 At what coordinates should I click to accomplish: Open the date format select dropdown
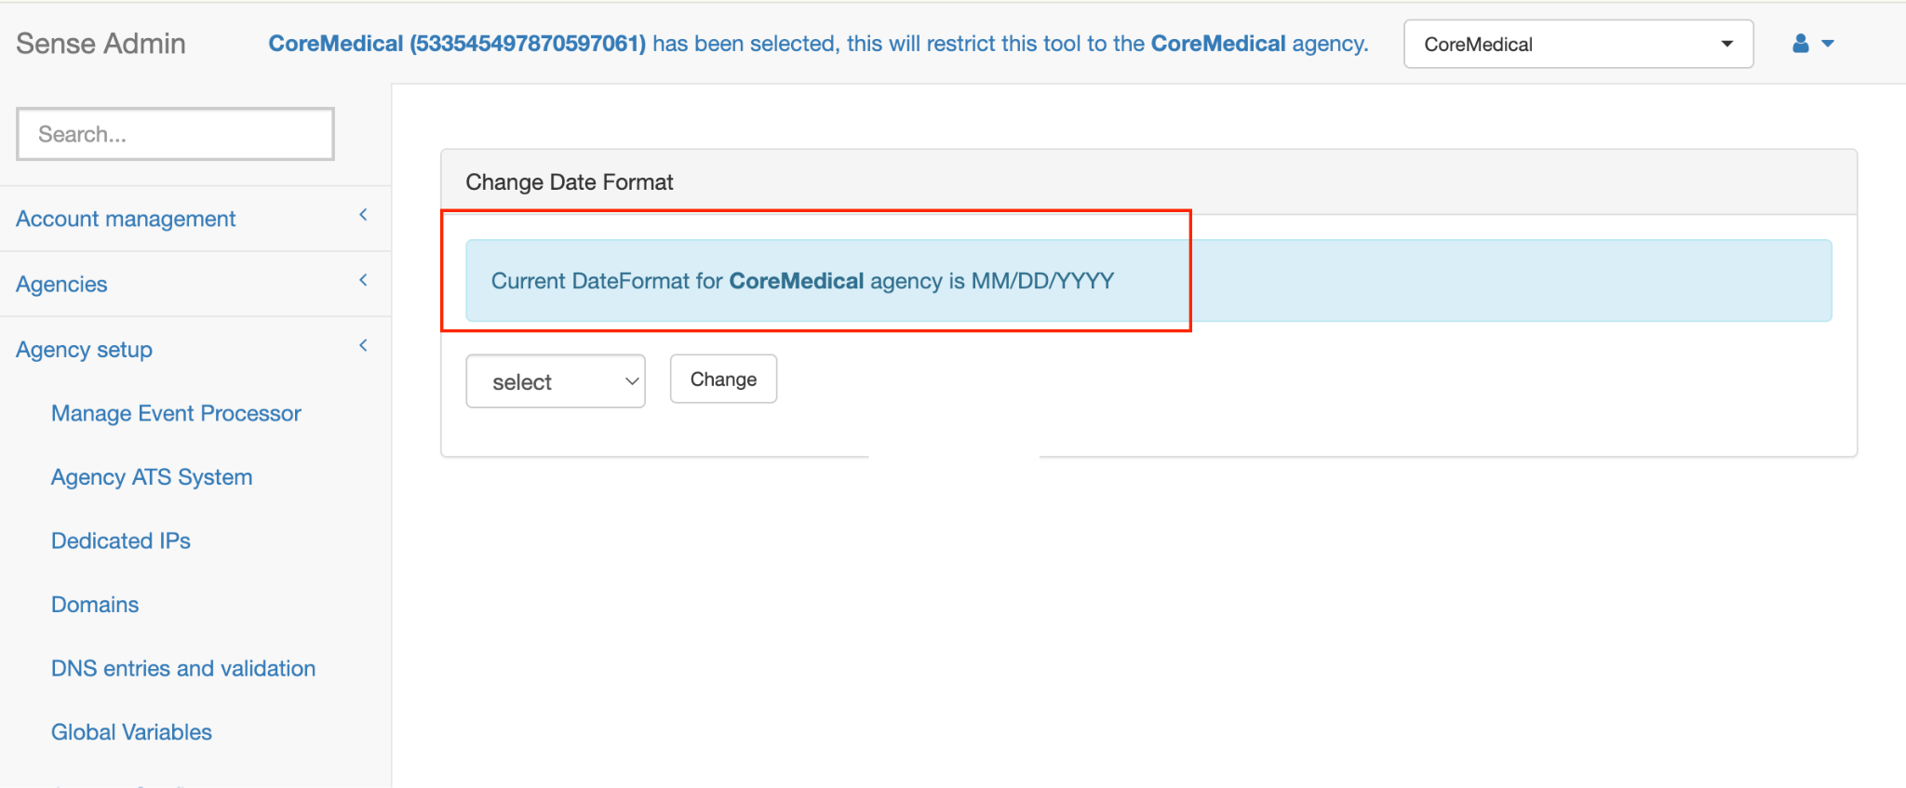tap(556, 381)
